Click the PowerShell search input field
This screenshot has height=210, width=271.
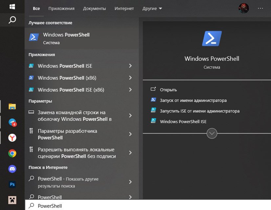(x=148, y=205)
